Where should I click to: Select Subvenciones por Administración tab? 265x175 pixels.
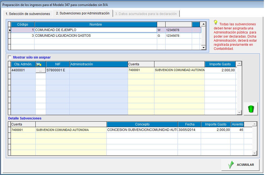(83, 13)
